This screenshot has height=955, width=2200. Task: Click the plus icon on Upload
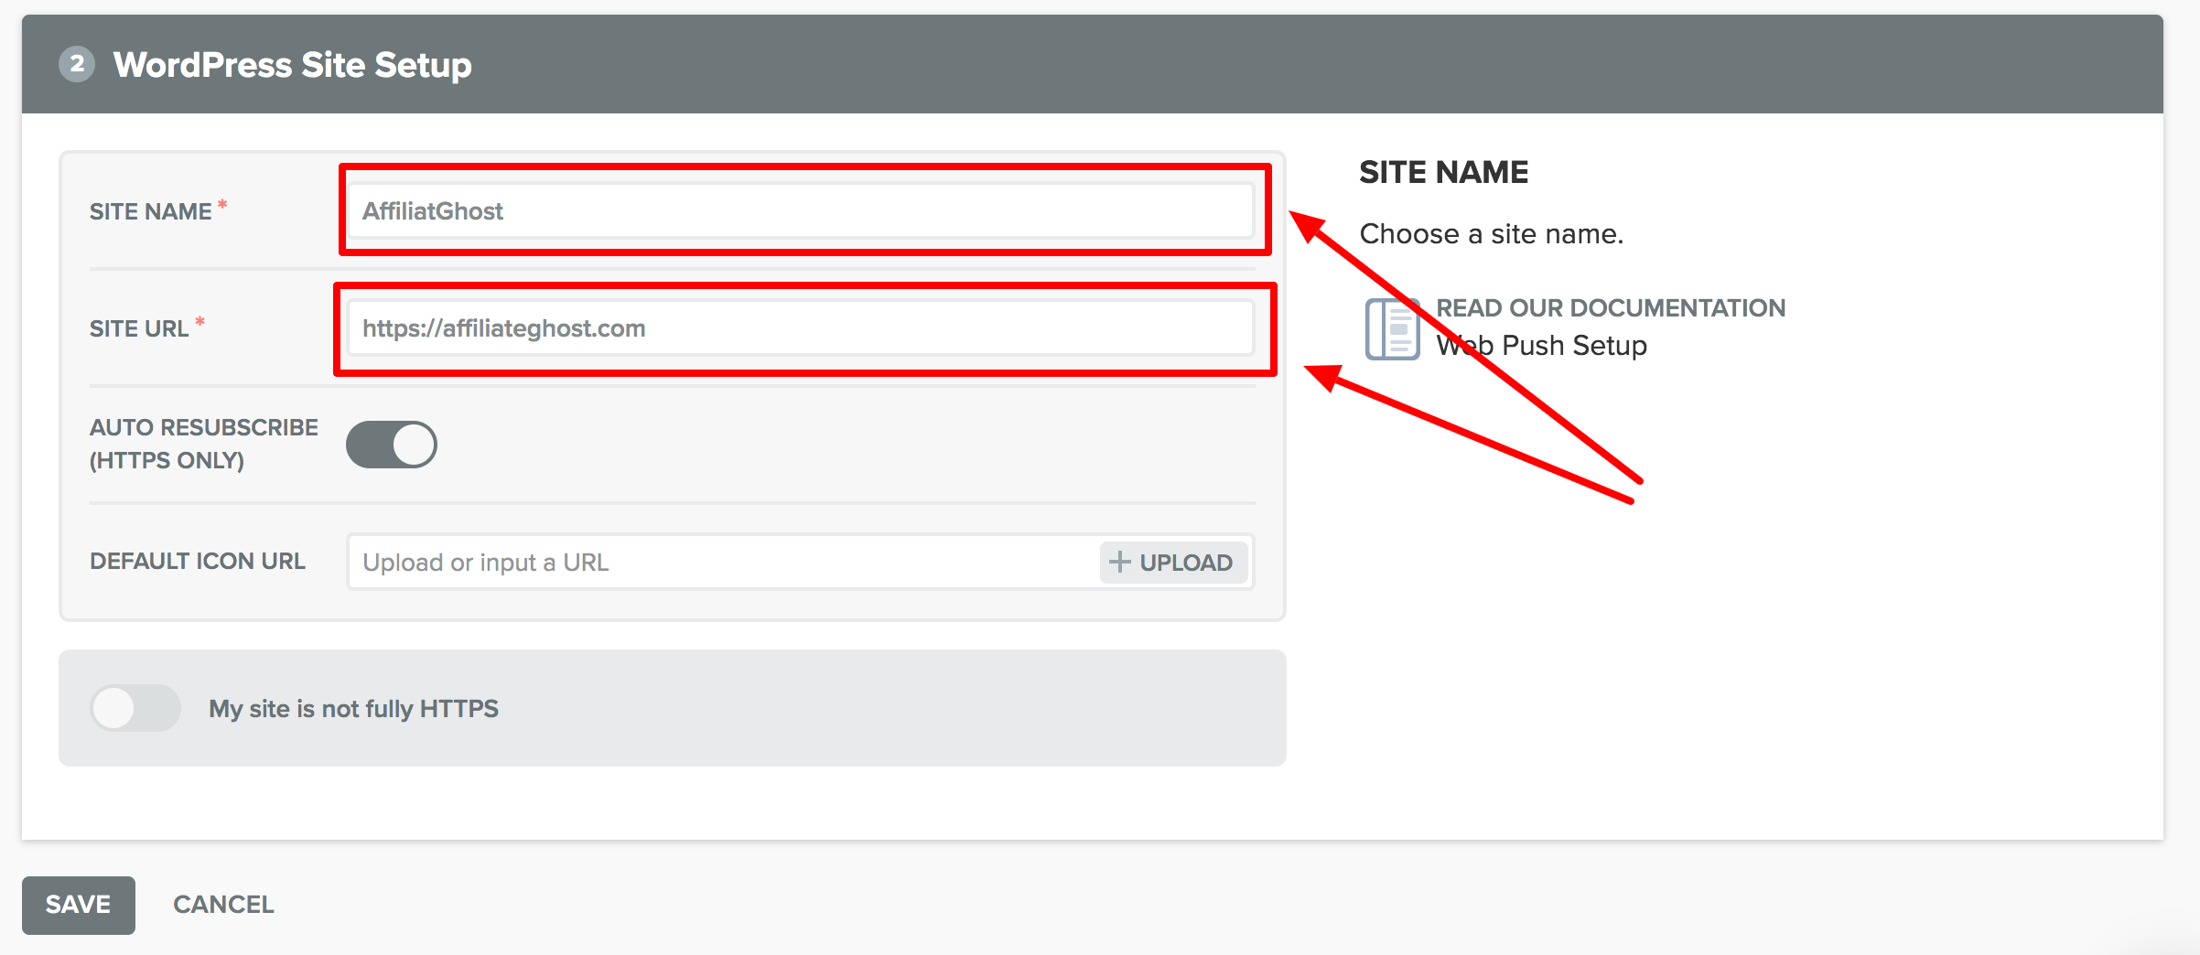click(1120, 562)
